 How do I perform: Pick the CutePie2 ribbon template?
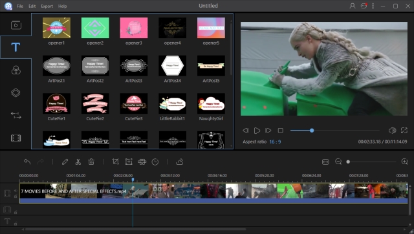pos(95,103)
